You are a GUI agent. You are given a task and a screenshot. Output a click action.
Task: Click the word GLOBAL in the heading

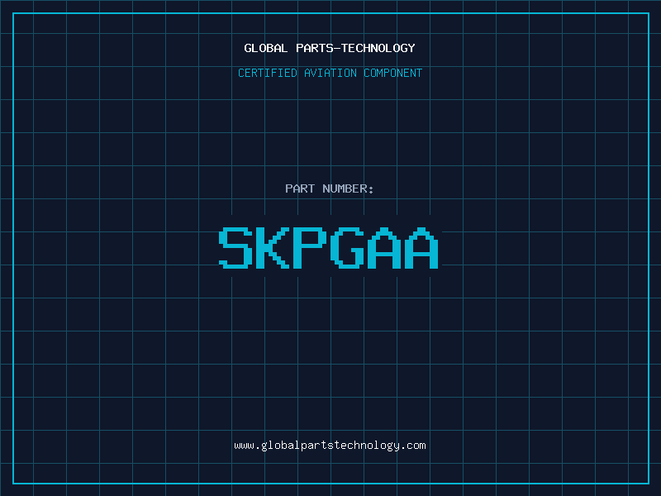point(265,48)
